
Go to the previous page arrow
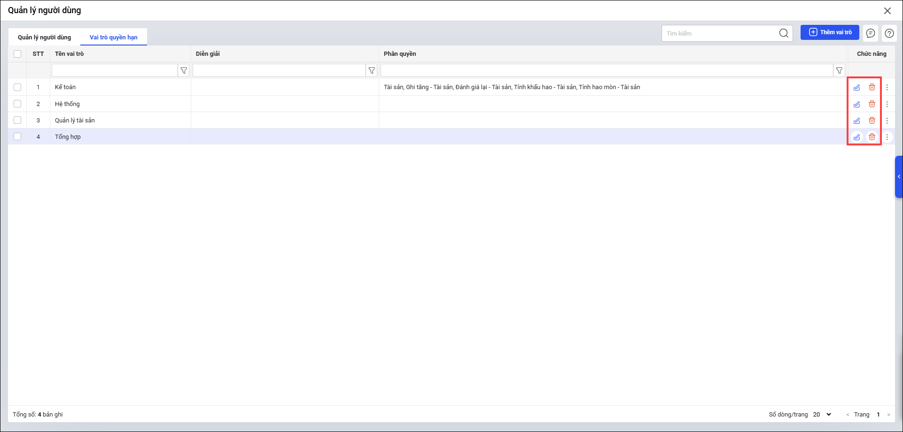point(848,415)
